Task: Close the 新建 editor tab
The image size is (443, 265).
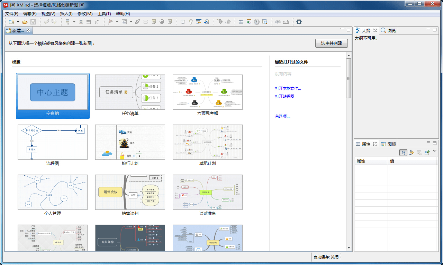Action: tap(28, 30)
